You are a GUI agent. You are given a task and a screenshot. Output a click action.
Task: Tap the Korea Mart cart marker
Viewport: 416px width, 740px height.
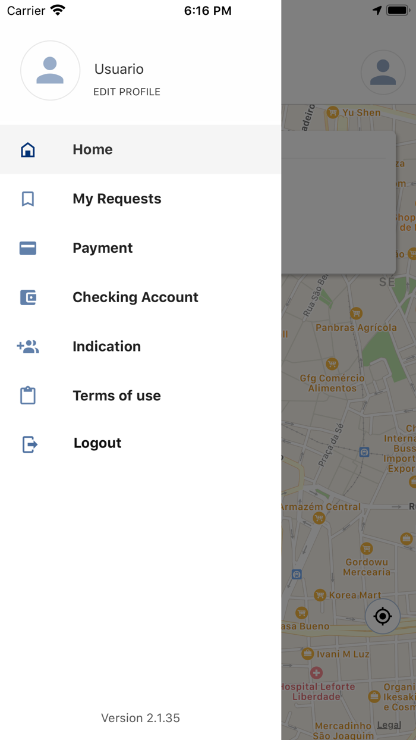[320, 595]
